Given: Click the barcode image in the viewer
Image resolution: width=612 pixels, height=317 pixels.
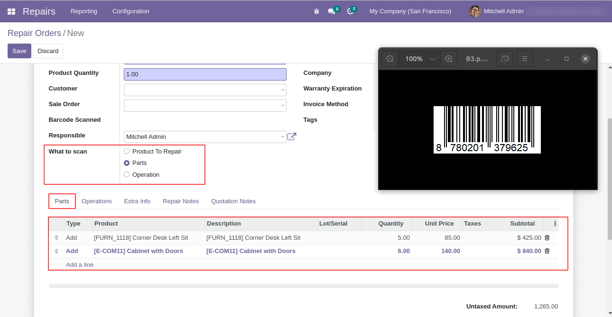Looking at the screenshot, I should pyautogui.click(x=487, y=129).
